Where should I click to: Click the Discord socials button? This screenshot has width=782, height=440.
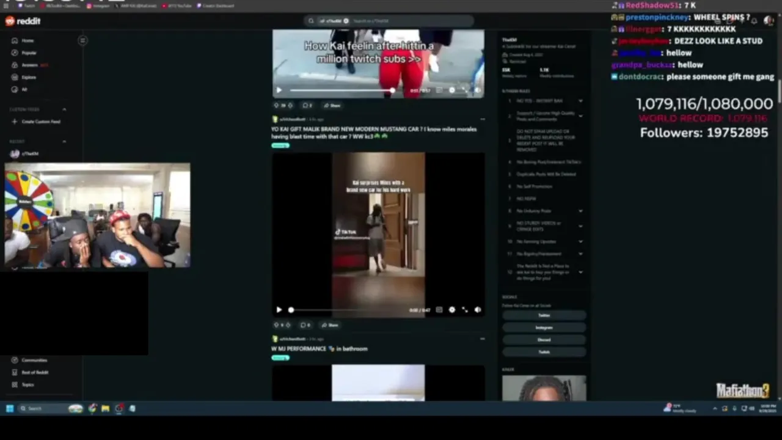[x=544, y=340]
